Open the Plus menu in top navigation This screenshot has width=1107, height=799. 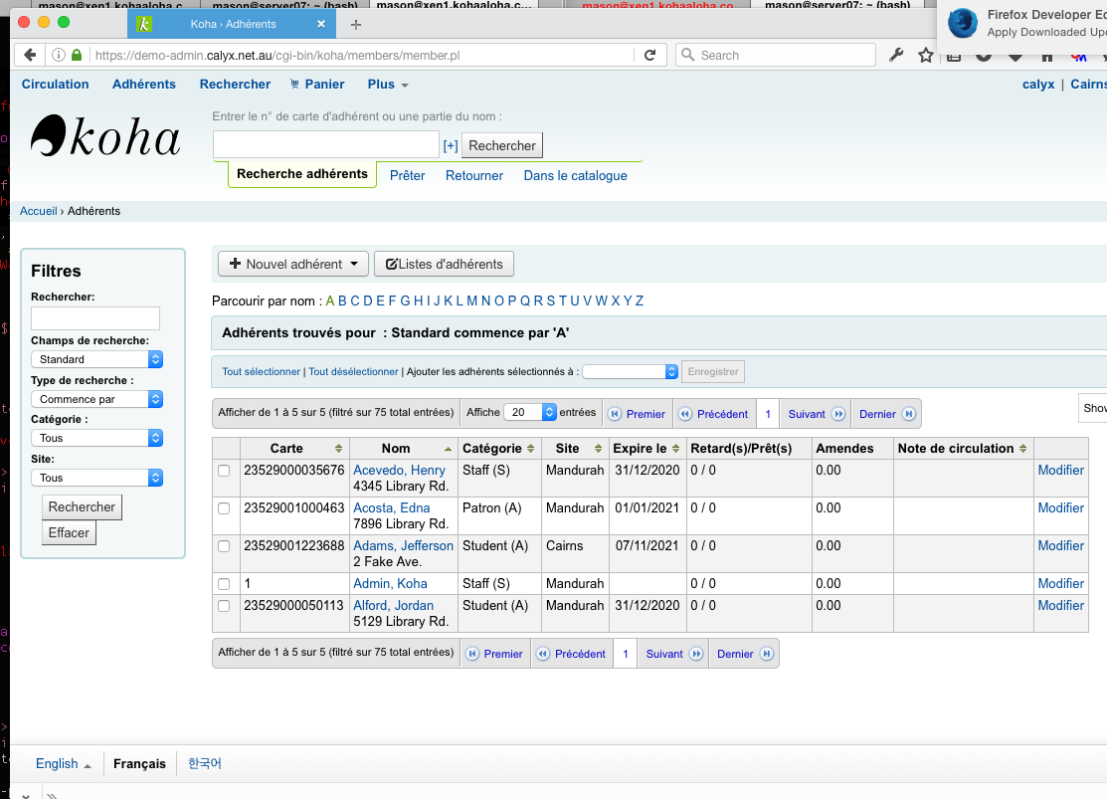click(x=387, y=85)
